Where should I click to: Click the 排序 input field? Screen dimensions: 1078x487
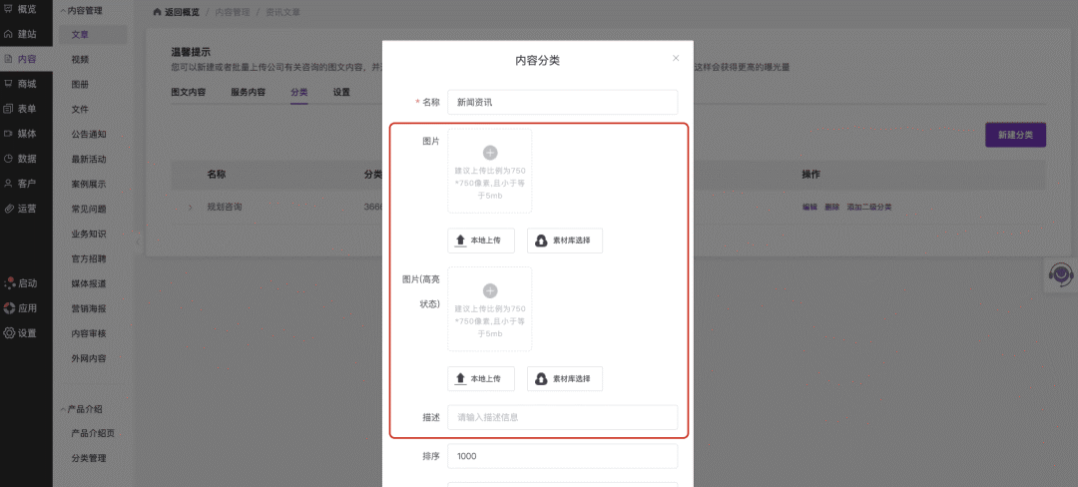562,456
